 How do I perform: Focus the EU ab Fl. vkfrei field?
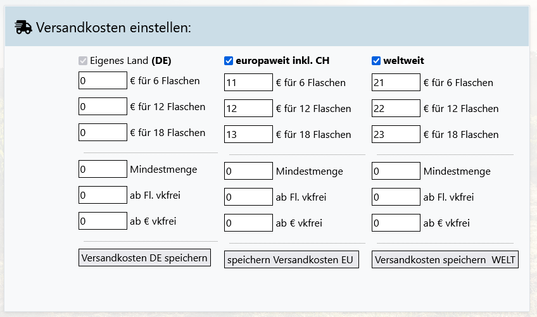[248, 197]
